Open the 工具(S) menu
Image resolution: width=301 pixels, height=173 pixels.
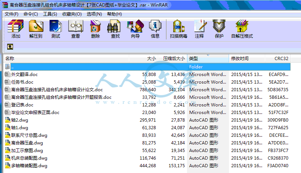50,14
